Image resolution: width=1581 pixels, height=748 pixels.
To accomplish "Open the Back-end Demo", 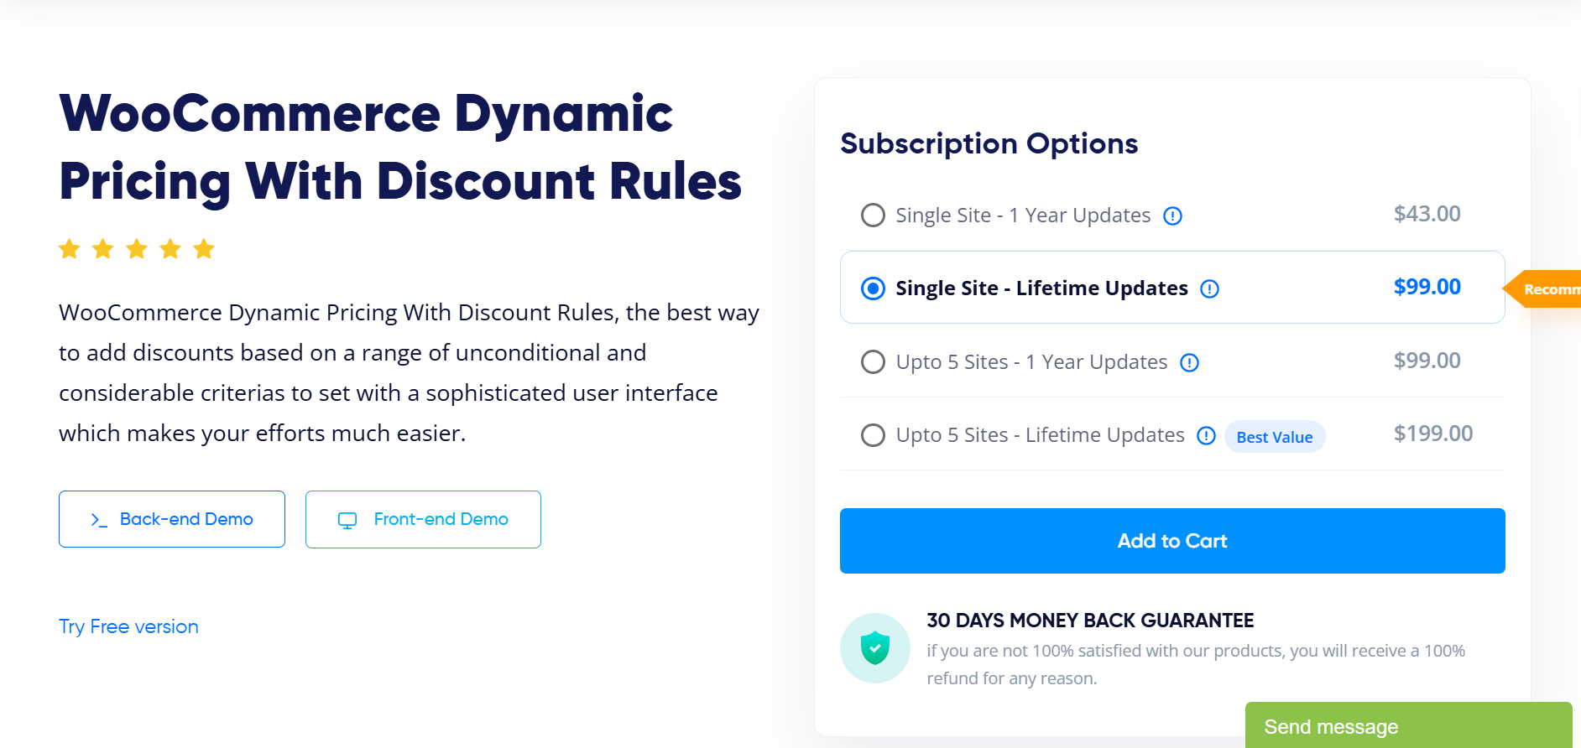I will (172, 519).
